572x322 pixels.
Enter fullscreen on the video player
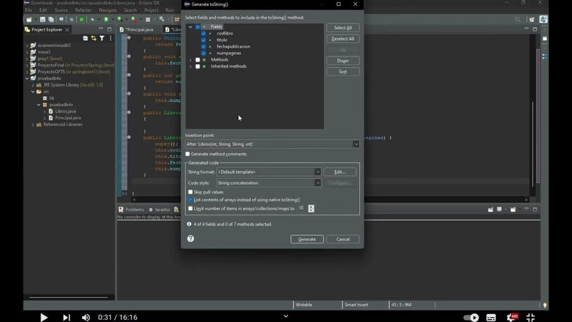point(531,317)
